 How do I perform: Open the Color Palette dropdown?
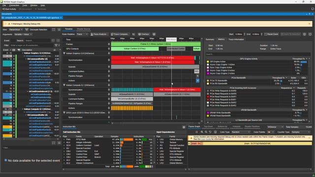point(270,132)
